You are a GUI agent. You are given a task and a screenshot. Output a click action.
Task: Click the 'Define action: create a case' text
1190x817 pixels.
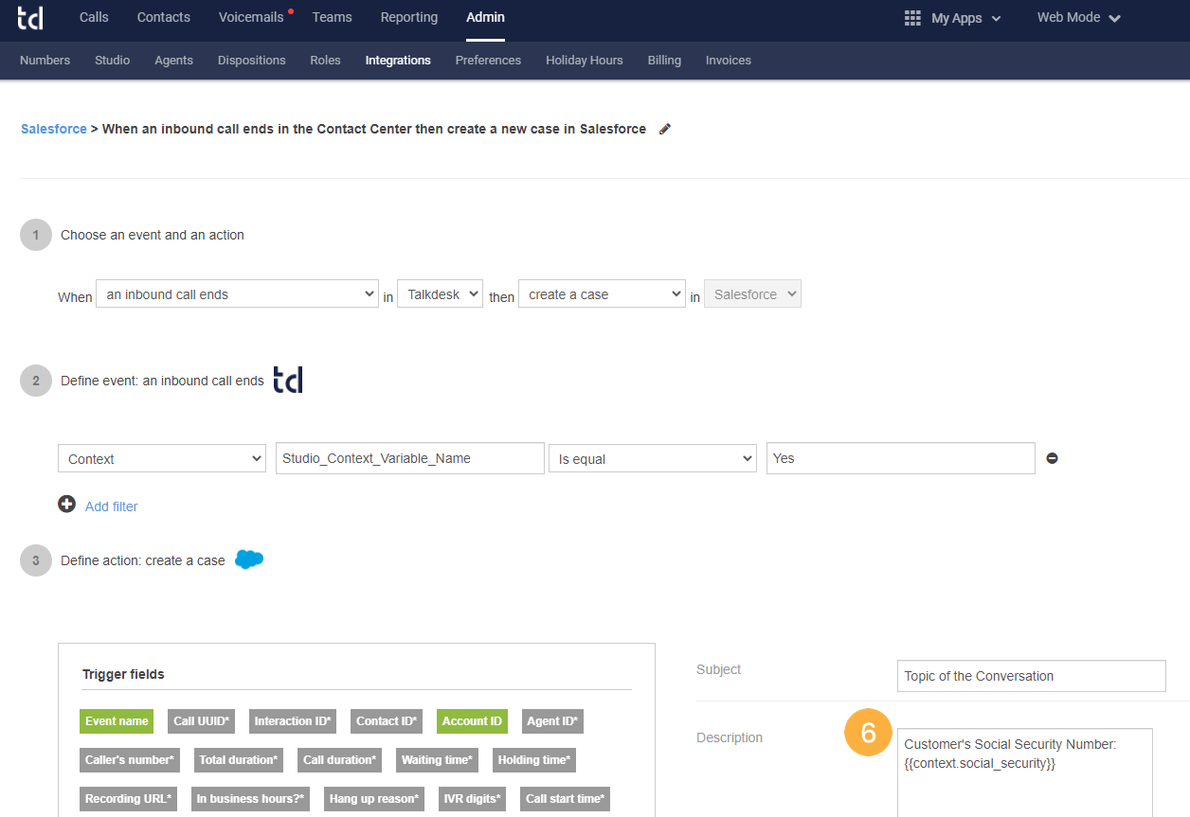coord(143,560)
